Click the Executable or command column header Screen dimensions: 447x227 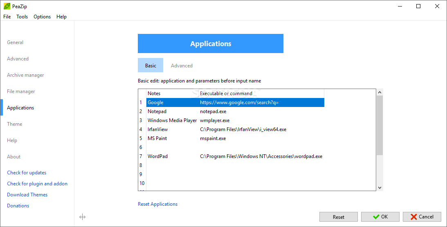point(261,93)
